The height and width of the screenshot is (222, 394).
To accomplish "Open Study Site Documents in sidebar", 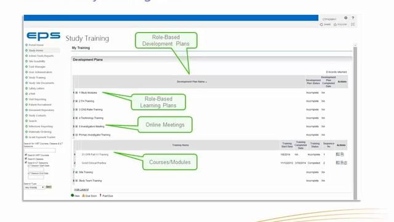I will coord(41,83).
